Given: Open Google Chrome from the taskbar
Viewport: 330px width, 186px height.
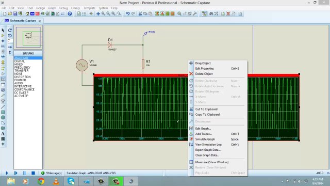Looking at the screenshot, I should [41, 181].
